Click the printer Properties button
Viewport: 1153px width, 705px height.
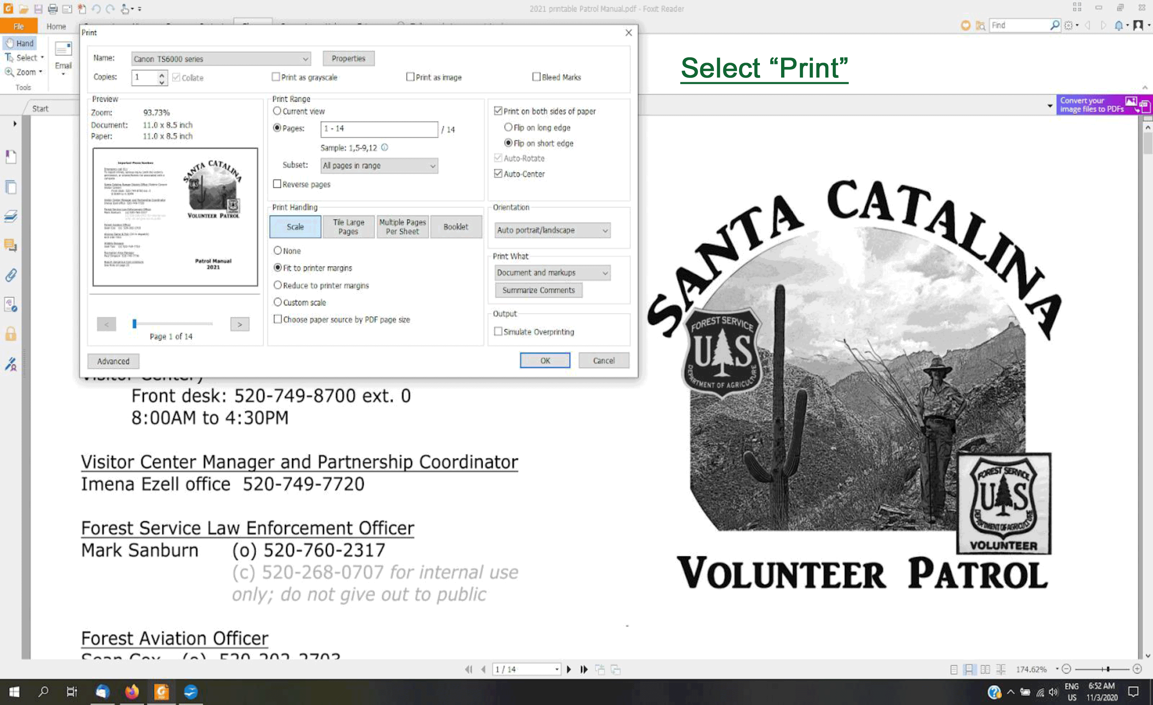[348, 59]
